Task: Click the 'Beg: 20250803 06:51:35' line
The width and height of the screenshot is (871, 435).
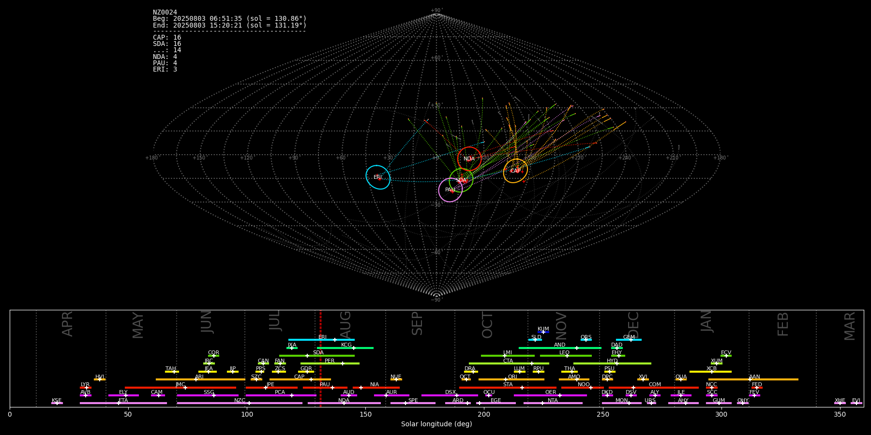Action: (x=230, y=18)
